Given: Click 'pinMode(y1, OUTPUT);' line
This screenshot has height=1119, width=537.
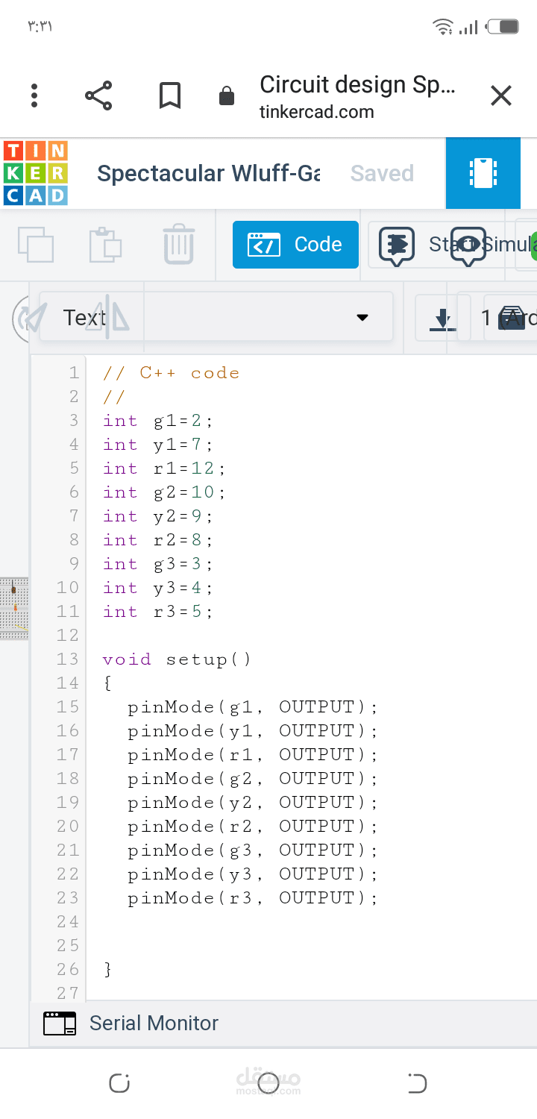Looking at the screenshot, I should (x=253, y=731).
